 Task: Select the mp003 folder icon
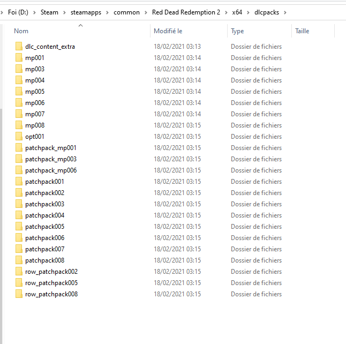[19, 69]
